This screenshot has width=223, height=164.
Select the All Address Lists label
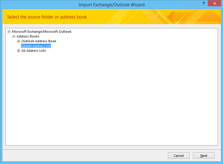(34, 51)
